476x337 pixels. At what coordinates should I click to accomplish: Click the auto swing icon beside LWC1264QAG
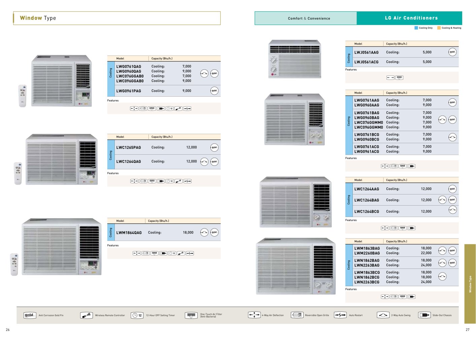point(204,162)
